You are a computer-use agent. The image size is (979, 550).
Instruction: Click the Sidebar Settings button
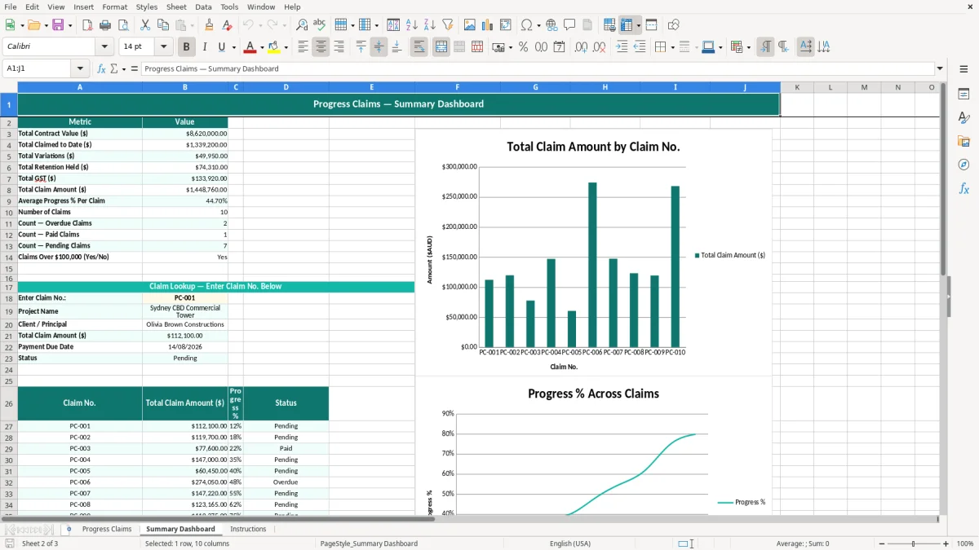tap(963, 68)
